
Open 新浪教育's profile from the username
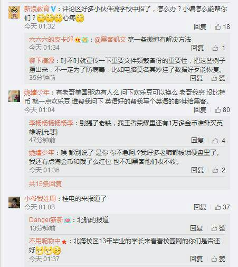pos(37,9)
